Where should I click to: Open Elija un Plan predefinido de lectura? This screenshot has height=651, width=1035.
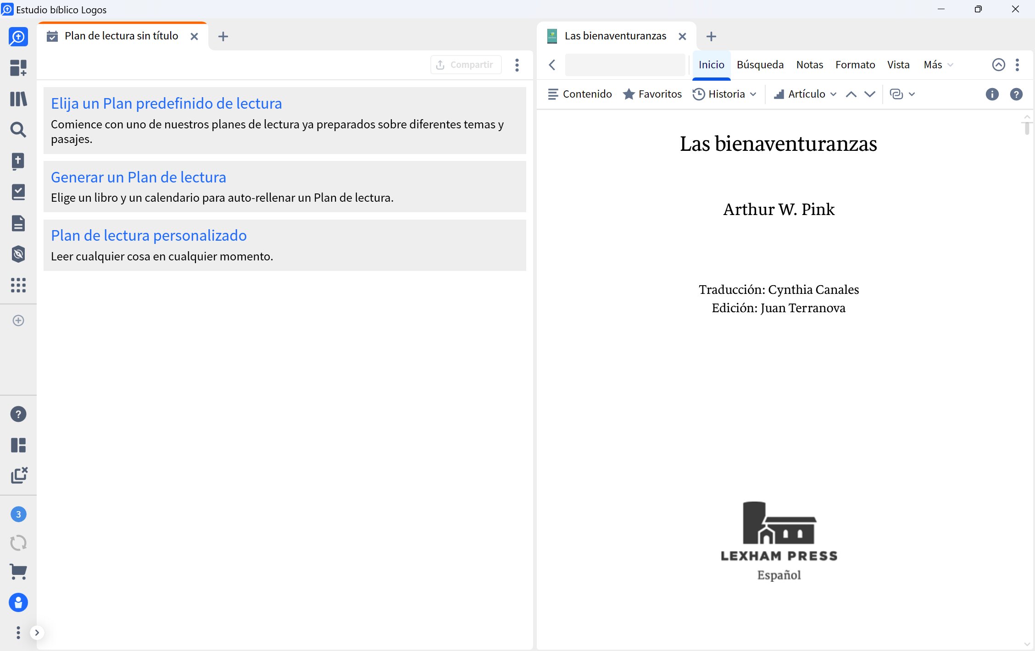(x=166, y=104)
